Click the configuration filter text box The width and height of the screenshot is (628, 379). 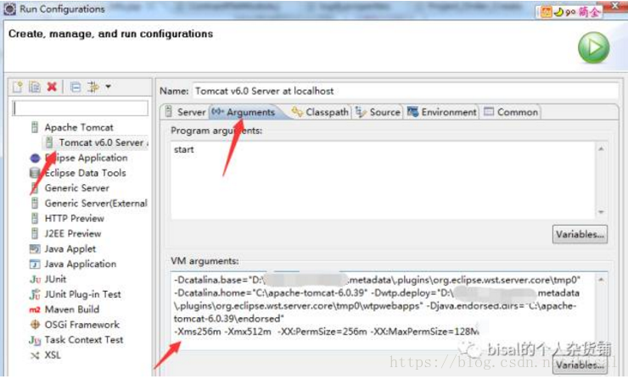(x=81, y=108)
